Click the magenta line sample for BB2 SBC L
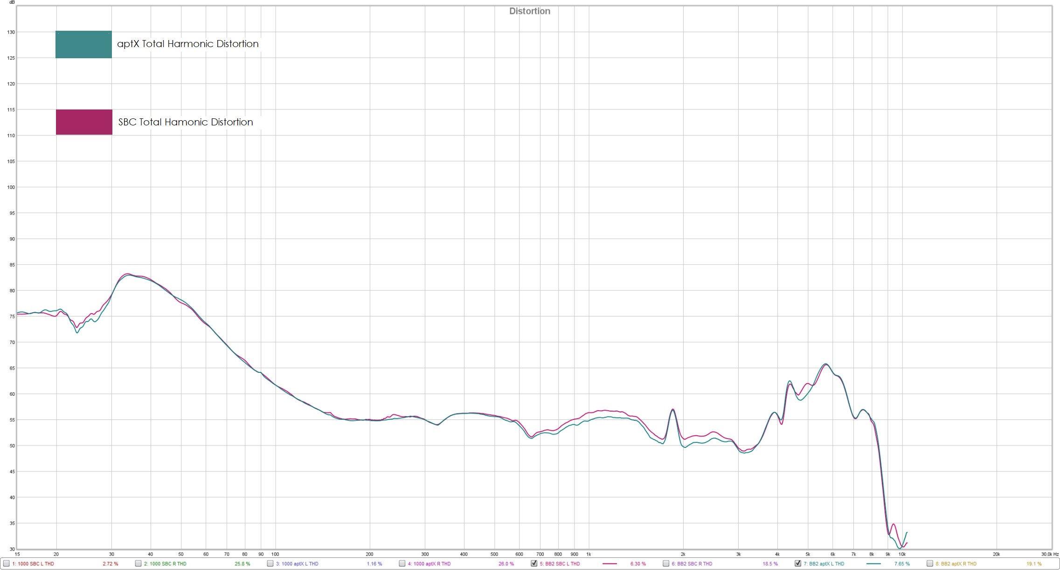 (x=610, y=564)
